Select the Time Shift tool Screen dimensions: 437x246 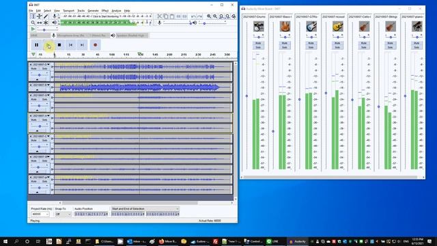pyautogui.click(x=40, y=23)
